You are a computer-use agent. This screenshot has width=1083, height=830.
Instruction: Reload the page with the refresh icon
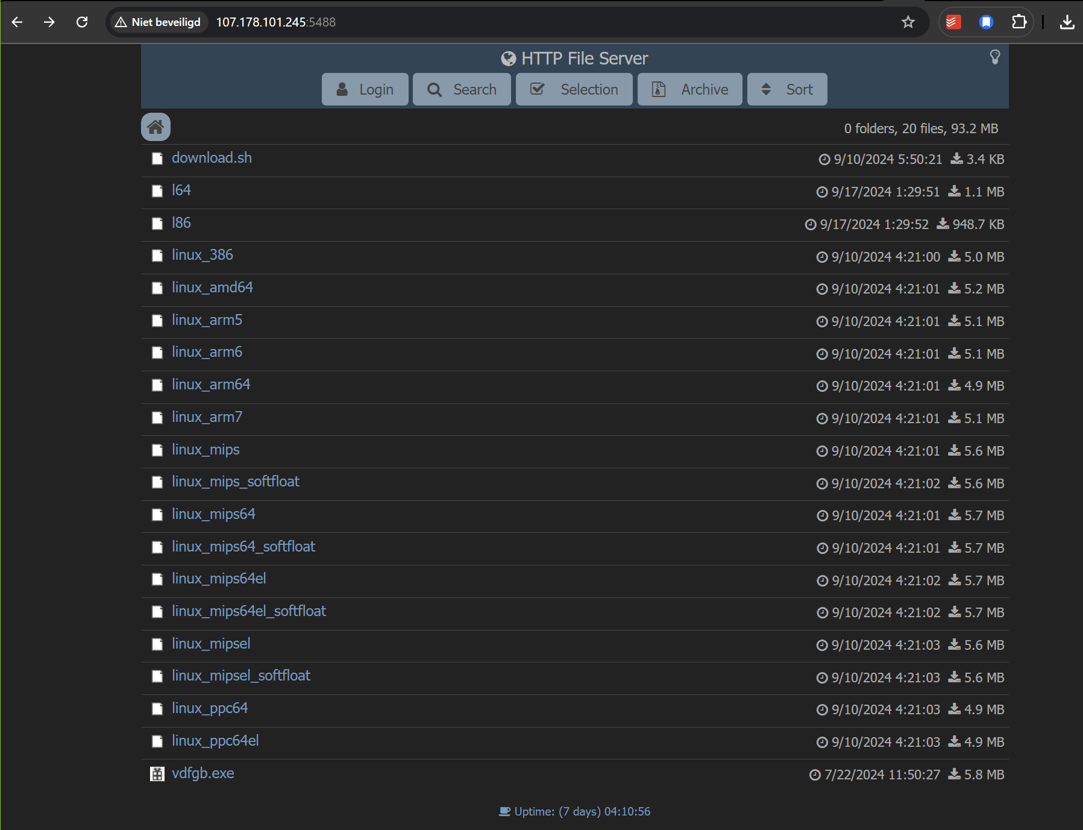tap(82, 22)
